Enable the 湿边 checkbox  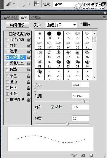[7, 82]
